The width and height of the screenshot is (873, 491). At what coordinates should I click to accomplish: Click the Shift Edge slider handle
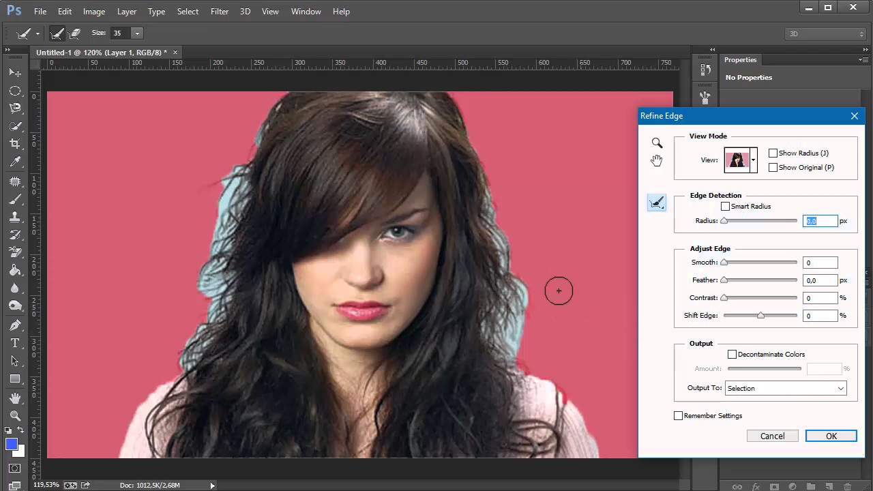tap(760, 316)
